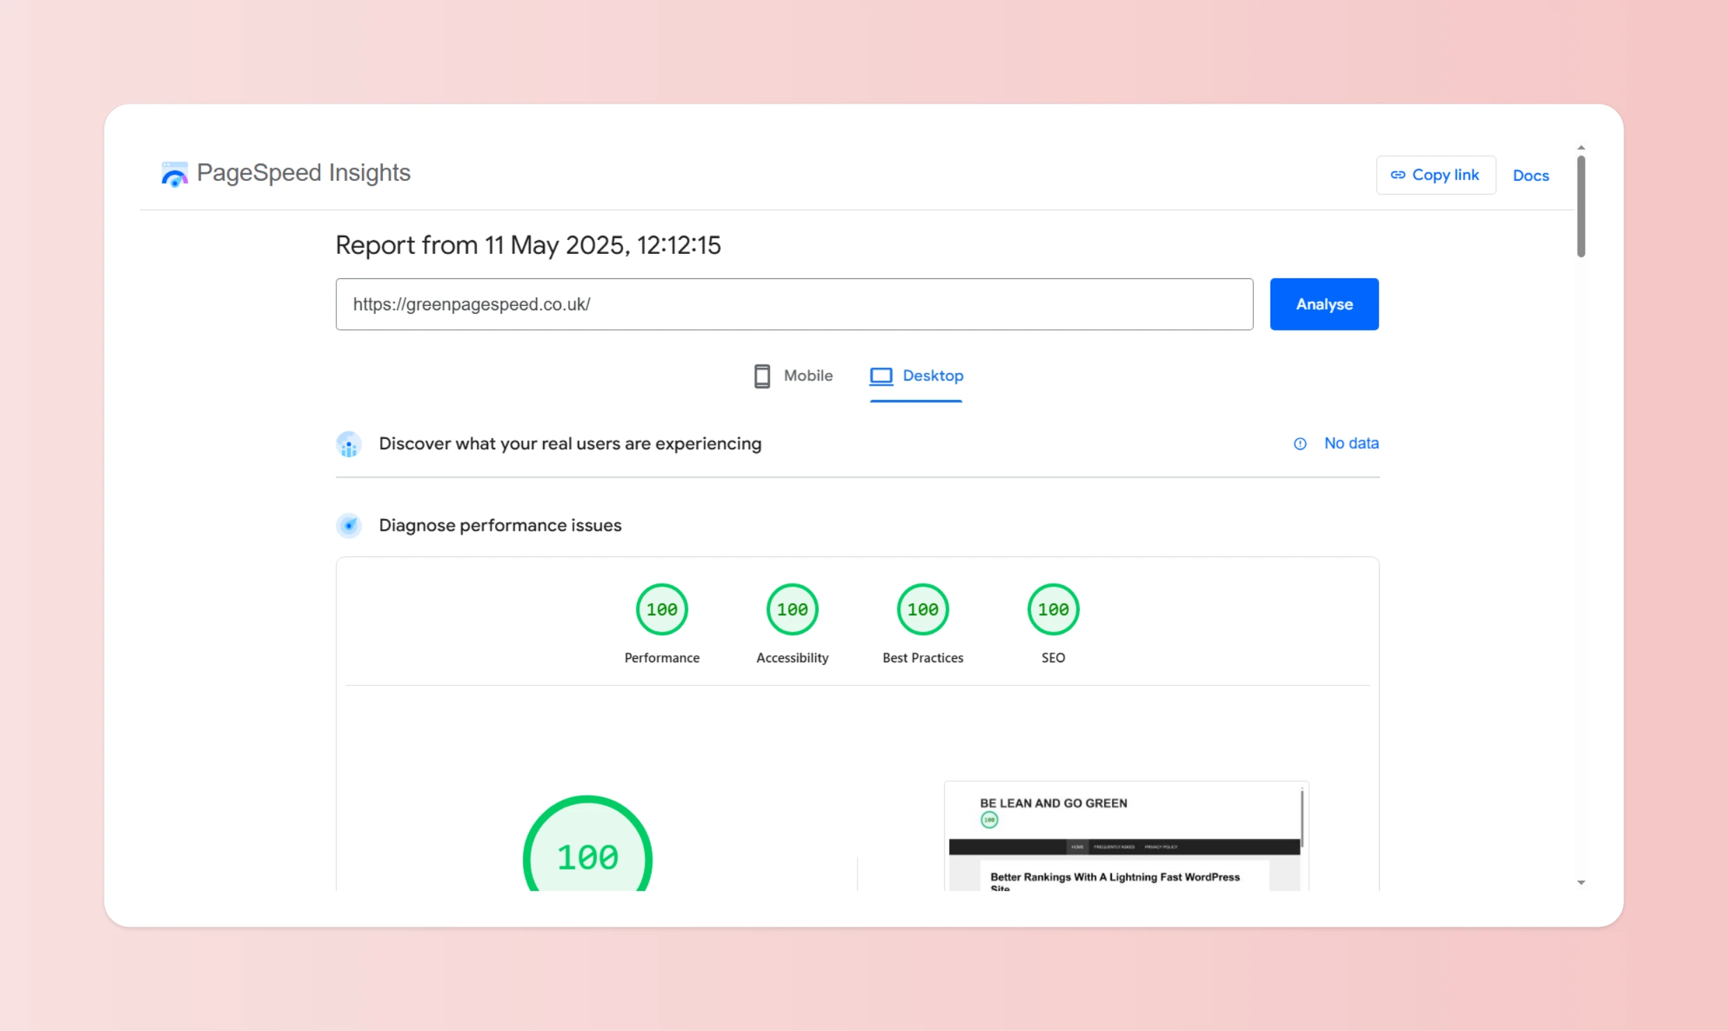Jump to the SEO score gauge
The image size is (1728, 1031).
[1053, 609]
